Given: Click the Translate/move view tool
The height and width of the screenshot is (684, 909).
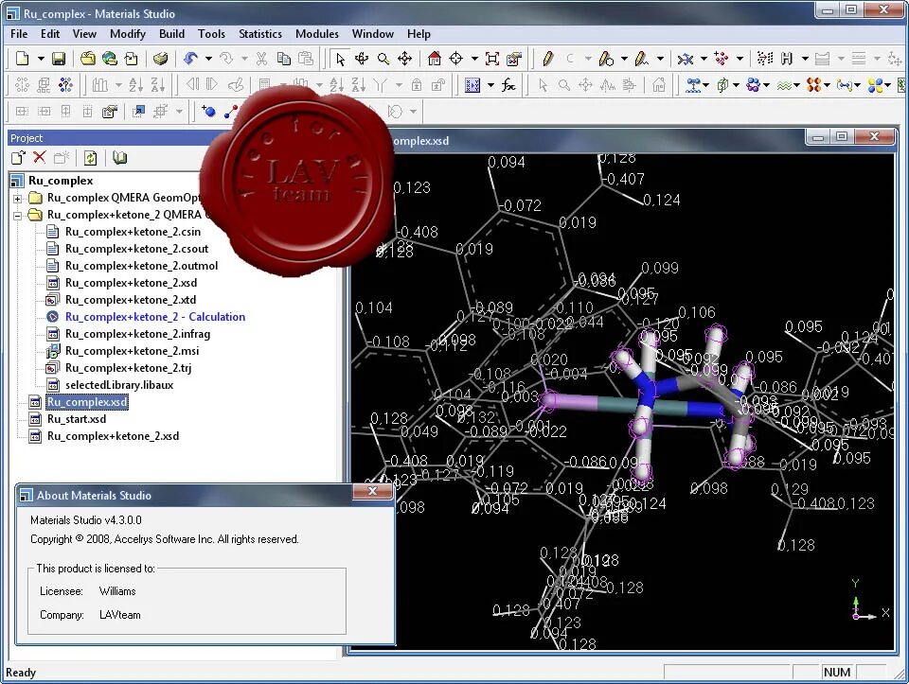Looking at the screenshot, I should coord(404,59).
